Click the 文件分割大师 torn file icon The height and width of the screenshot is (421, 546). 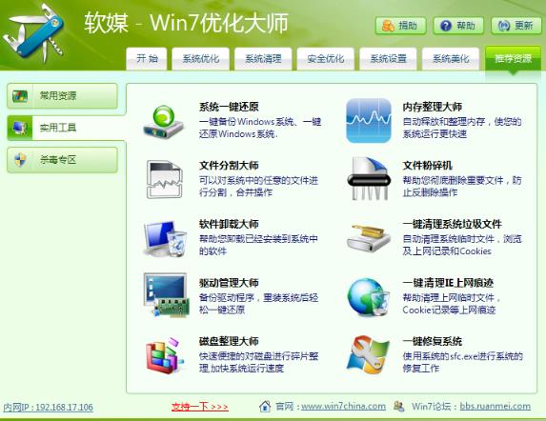pos(165,179)
